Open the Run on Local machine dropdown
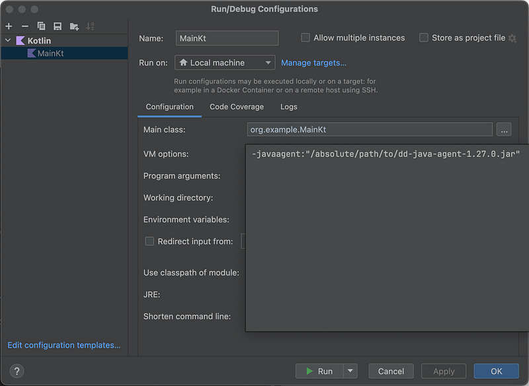 point(225,63)
